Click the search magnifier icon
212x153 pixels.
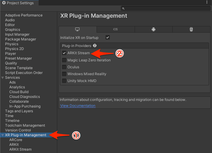[x=123, y=8]
